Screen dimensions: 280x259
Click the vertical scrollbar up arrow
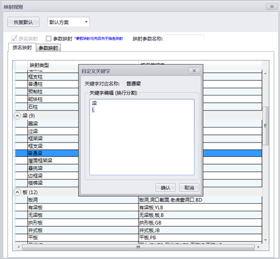tap(265, 73)
